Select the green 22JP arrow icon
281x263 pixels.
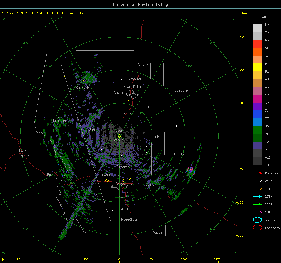[257, 204]
